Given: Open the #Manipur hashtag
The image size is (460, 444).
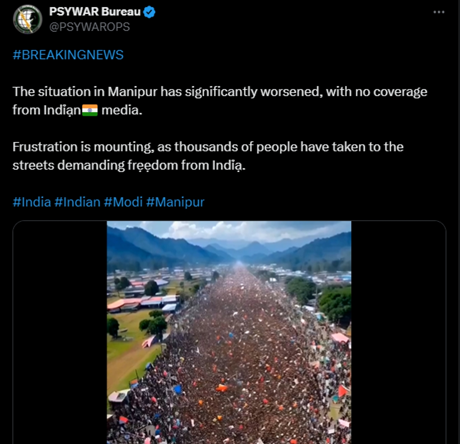Looking at the screenshot, I should click(175, 202).
